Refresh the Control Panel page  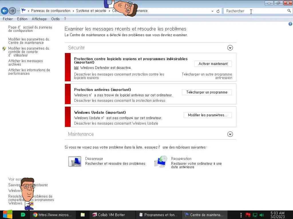[218, 11]
